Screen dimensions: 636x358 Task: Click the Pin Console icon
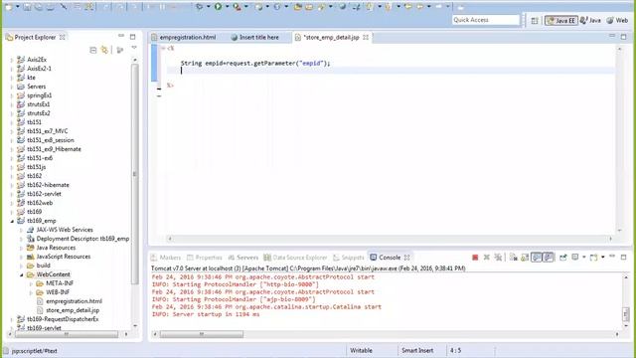click(563, 258)
